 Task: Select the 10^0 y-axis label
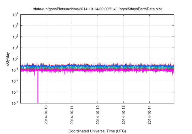(16, 59)
